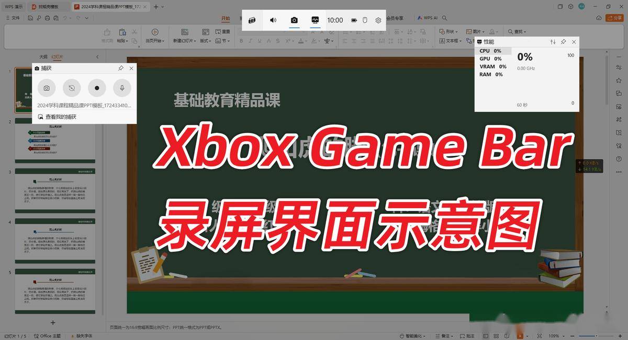The width and height of the screenshot is (628, 340).
Task: Open performance widget options icon
Action: [x=553, y=42]
